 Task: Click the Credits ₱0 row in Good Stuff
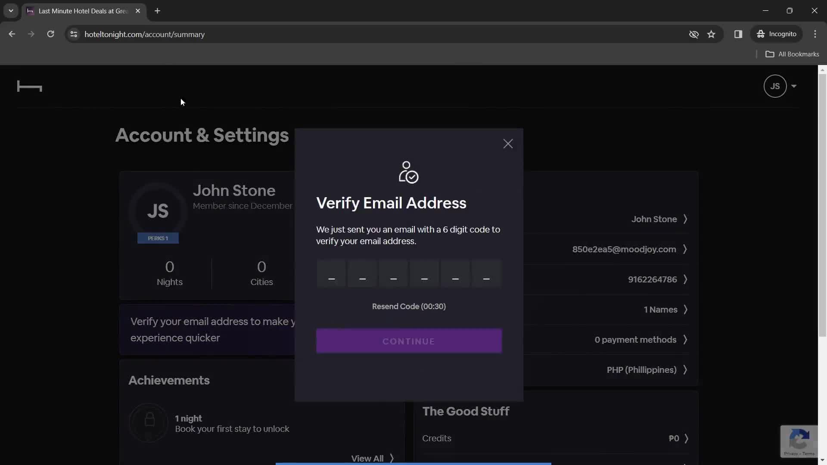tap(556, 438)
